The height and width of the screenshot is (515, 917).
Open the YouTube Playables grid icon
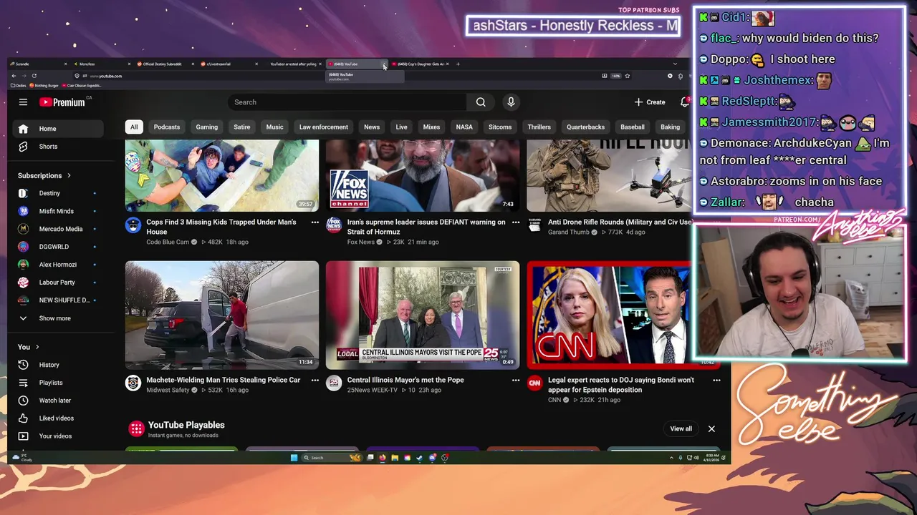tap(136, 428)
